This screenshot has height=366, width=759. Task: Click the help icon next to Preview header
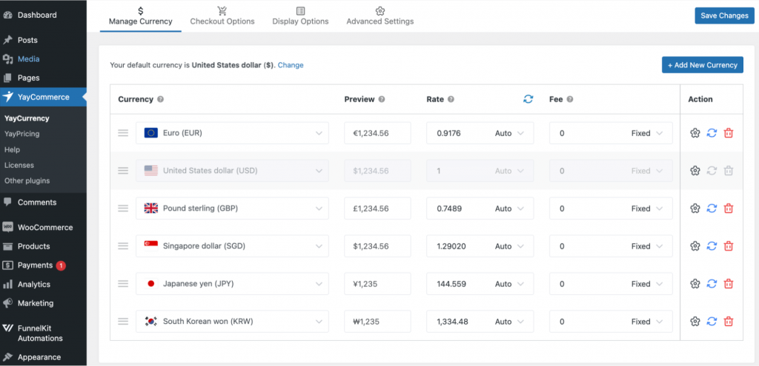tap(382, 100)
